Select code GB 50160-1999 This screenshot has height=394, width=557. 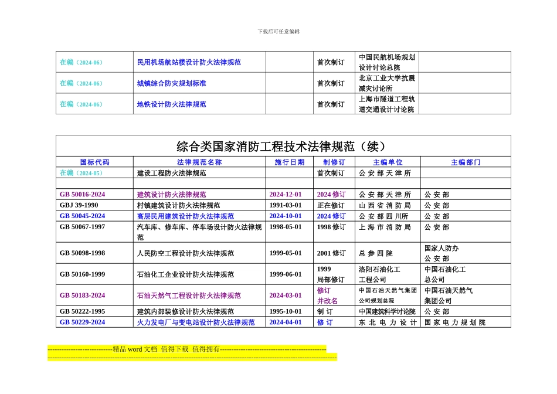[83, 274]
